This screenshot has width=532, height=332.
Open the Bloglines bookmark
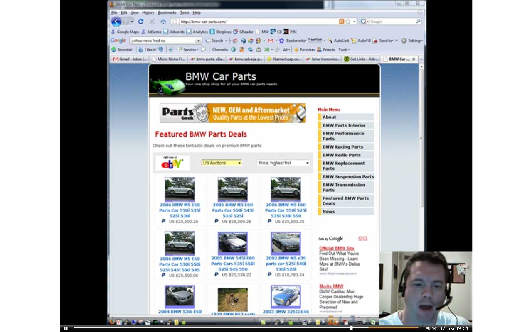click(220, 32)
